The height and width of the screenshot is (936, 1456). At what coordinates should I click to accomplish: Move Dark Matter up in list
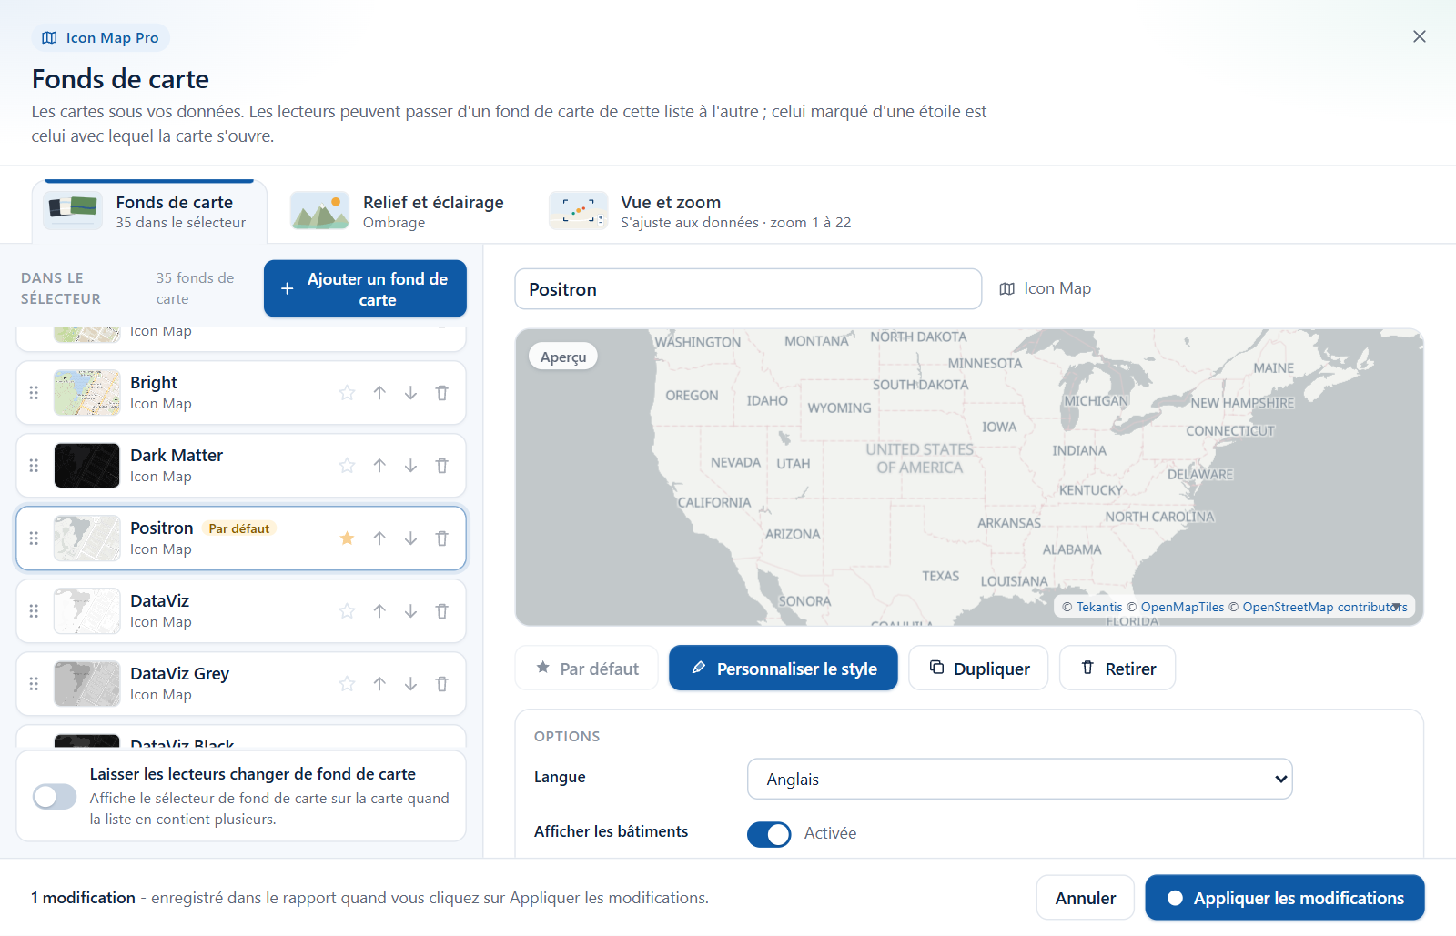(x=379, y=466)
